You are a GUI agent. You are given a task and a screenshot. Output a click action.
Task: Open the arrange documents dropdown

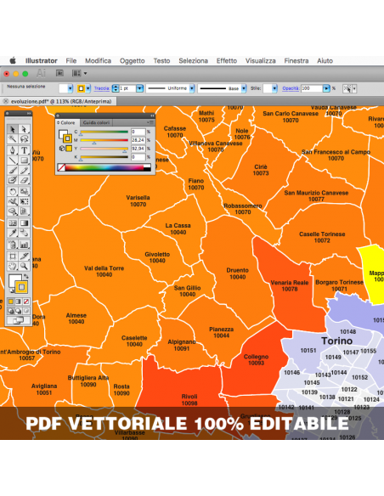[x=79, y=73]
